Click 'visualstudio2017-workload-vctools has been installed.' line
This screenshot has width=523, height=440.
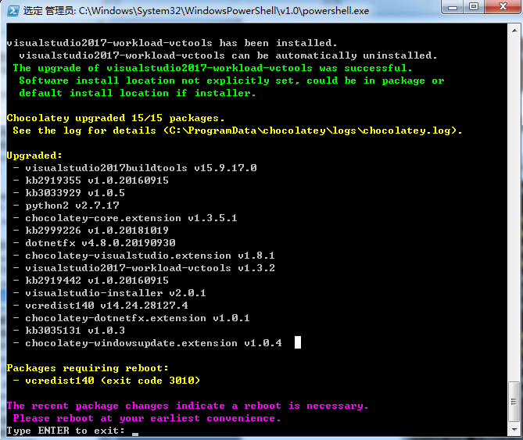[172, 43]
